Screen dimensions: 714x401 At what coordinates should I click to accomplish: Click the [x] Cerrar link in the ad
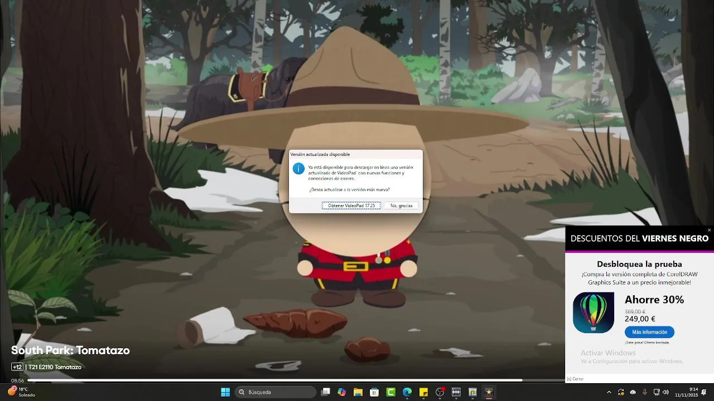click(x=575, y=379)
